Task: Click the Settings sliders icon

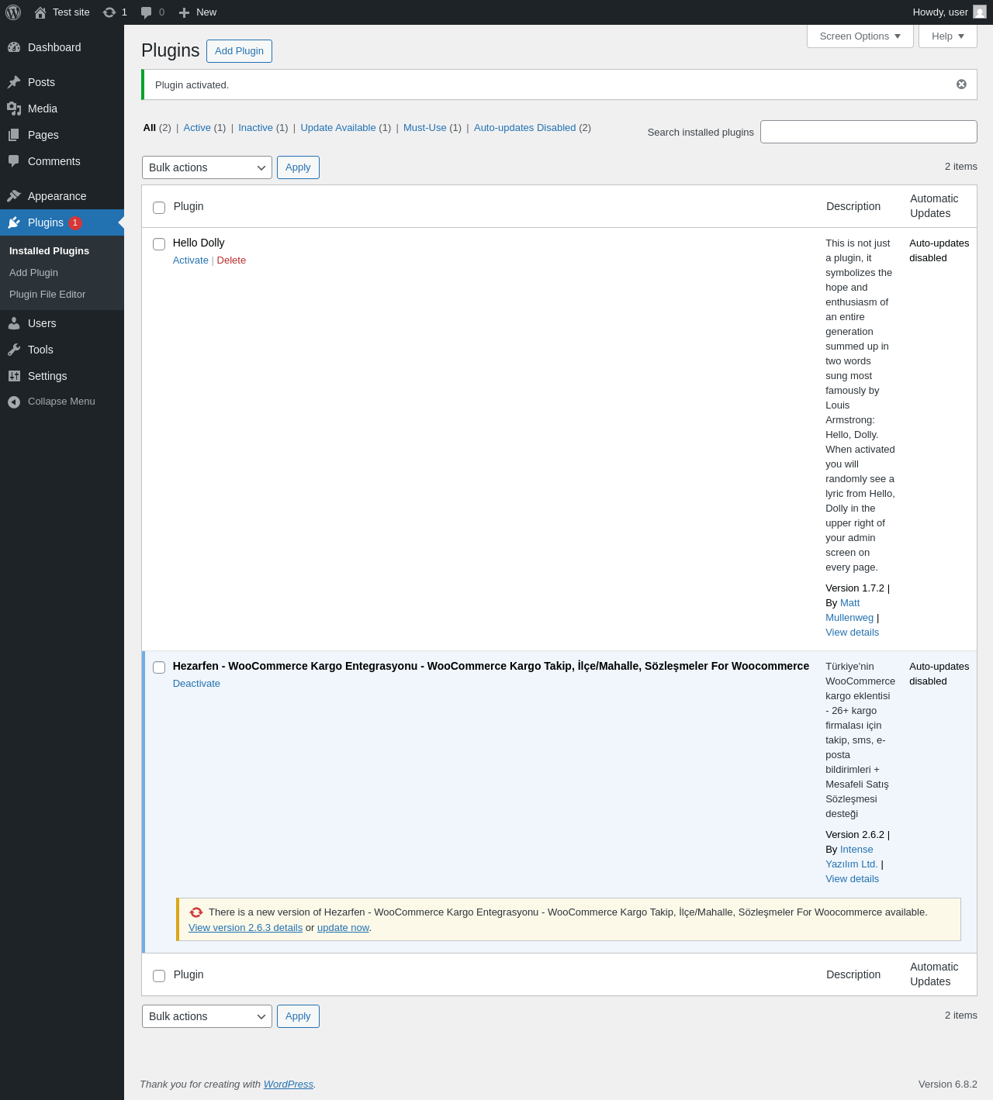Action: click(14, 376)
